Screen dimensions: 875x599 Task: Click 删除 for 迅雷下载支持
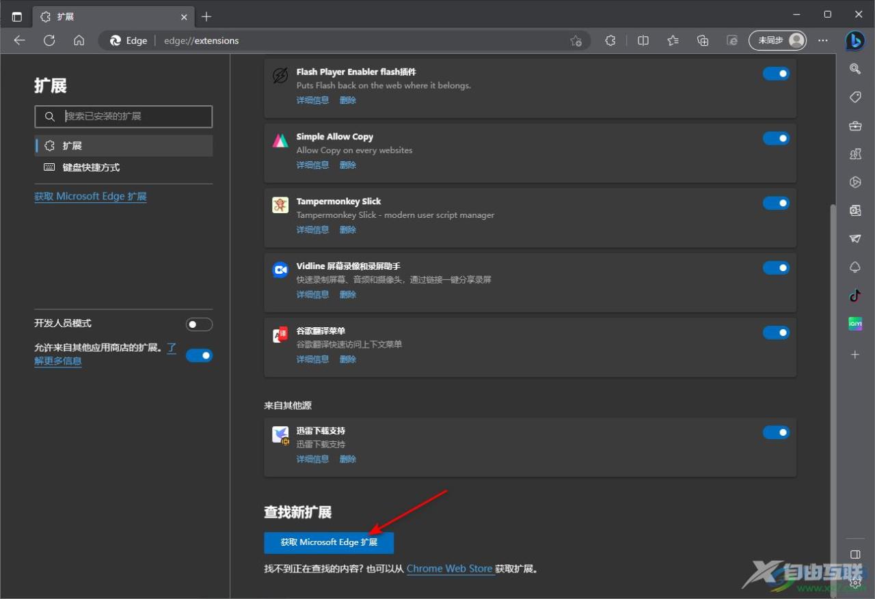[x=348, y=459]
